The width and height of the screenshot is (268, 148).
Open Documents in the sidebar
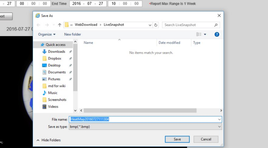pos(57,72)
